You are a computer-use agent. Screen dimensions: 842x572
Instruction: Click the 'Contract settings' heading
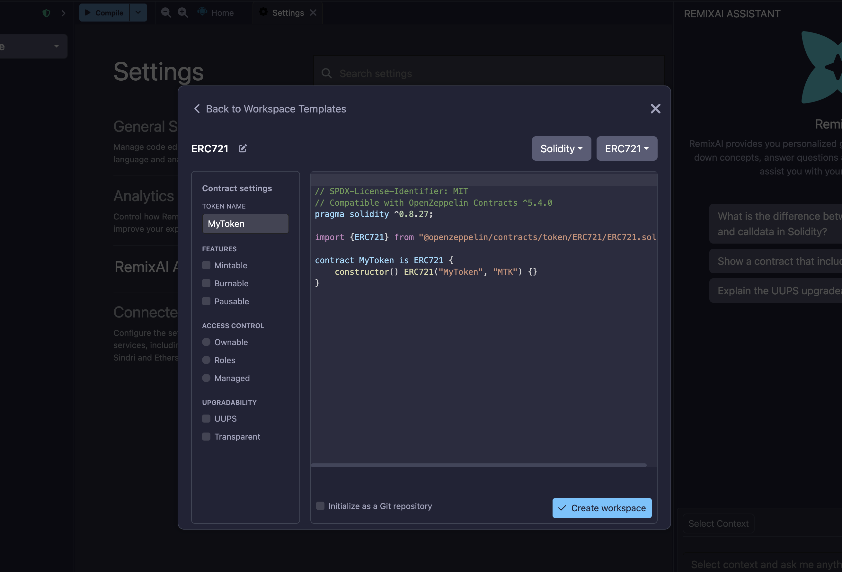[237, 188]
